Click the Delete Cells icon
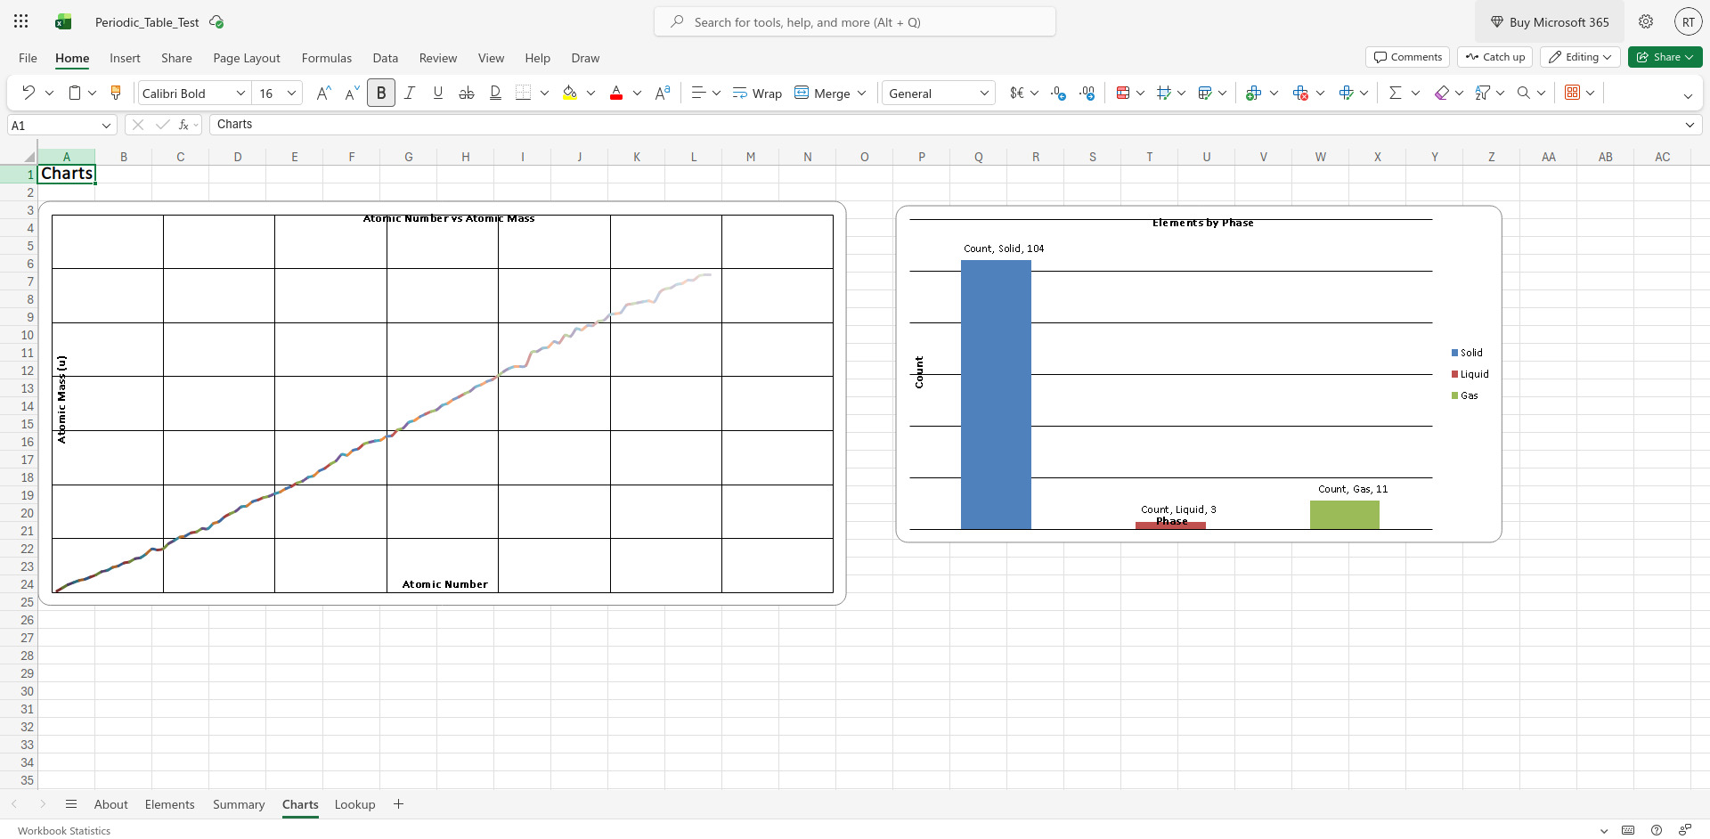The image size is (1710, 839). click(1301, 93)
